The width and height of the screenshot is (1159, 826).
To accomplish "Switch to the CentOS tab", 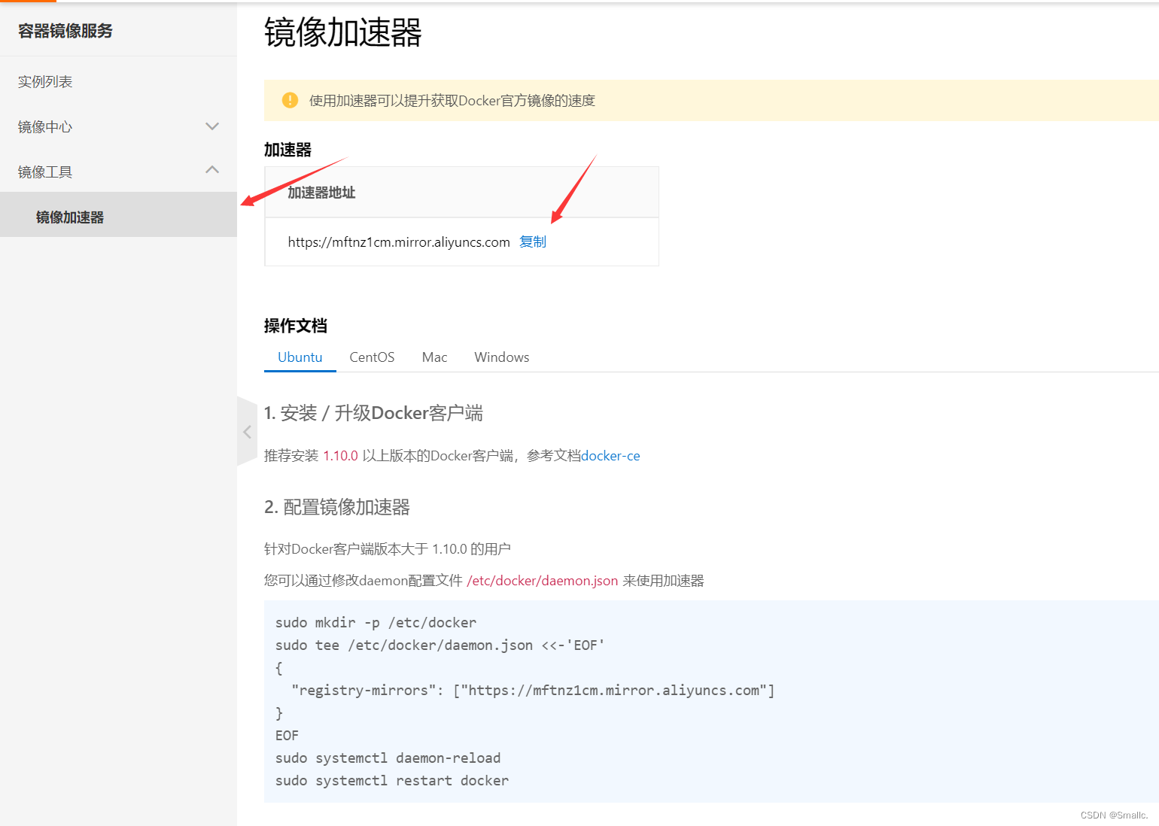I will coord(372,357).
